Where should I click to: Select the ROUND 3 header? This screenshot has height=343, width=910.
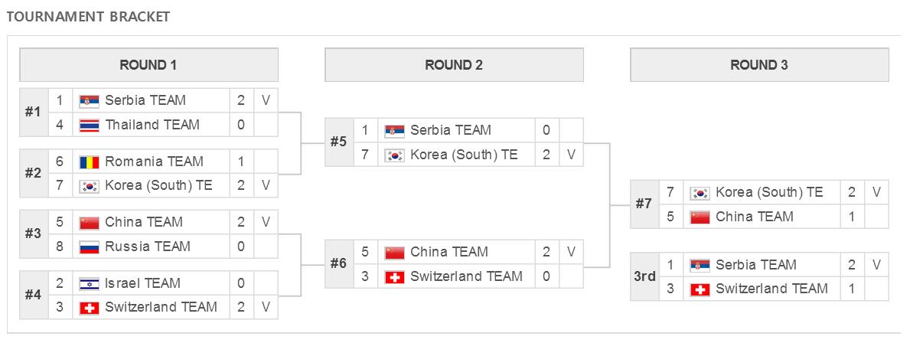coord(759,65)
